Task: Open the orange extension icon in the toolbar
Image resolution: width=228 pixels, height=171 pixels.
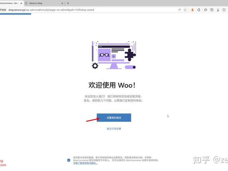Action: point(192,10)
